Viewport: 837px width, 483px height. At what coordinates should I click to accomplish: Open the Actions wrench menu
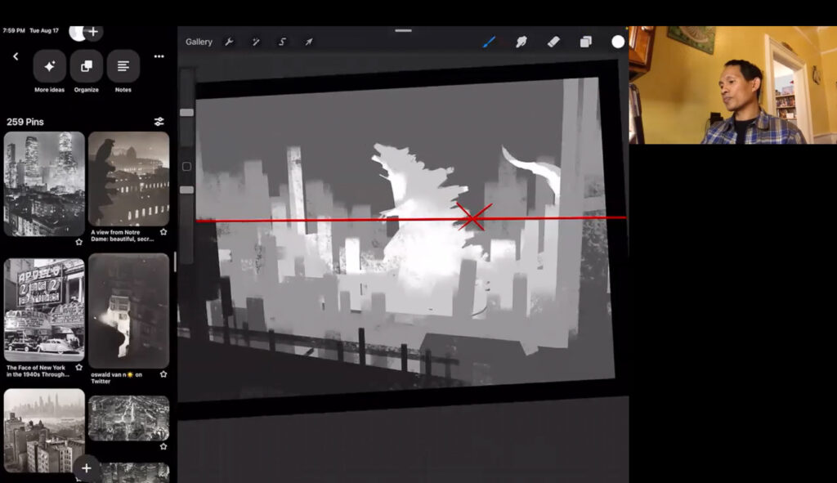point(229,42)
